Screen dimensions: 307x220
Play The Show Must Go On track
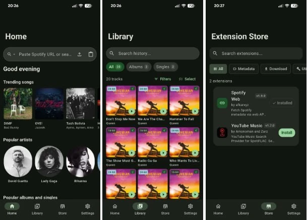pyautogui.click(x=132, y=153)
